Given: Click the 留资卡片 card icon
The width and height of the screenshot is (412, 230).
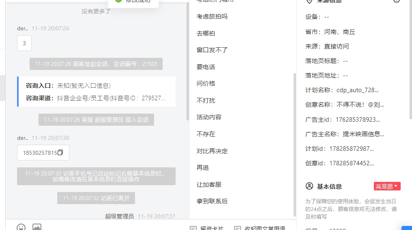Looking at the screenshot, I should (x=193, y=228).
